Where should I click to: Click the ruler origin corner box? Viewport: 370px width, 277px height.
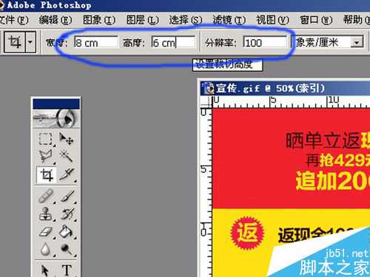pos(206,102)
